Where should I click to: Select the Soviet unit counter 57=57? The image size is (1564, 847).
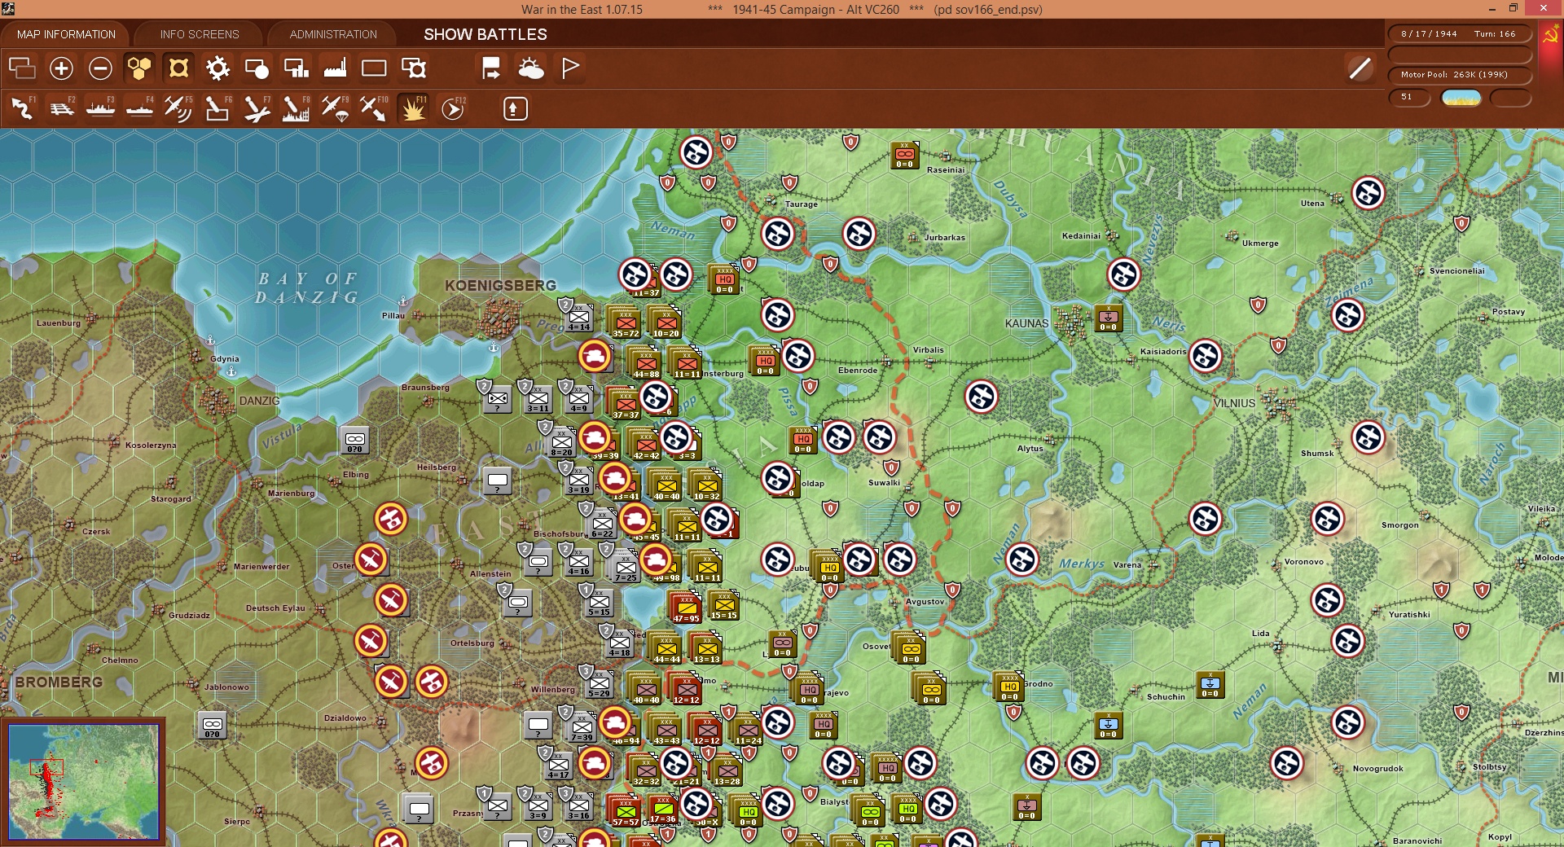click(626, 811)
